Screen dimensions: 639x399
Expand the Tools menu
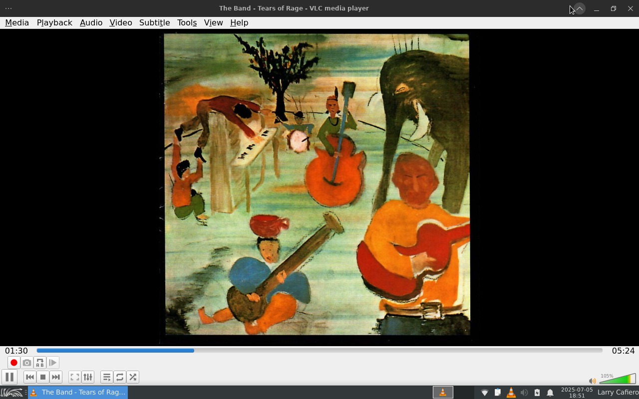click(187, 23)
